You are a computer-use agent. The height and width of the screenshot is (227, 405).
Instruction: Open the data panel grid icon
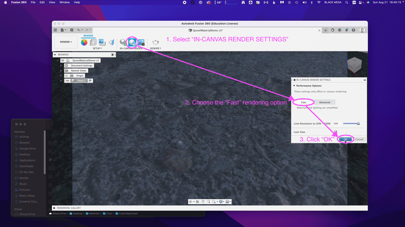tap(55, 30)
